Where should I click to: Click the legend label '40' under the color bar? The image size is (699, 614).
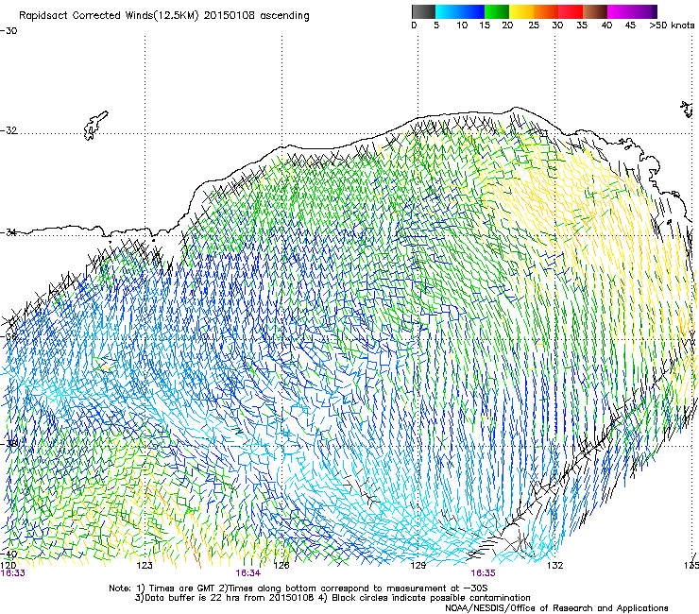point(606,26)
